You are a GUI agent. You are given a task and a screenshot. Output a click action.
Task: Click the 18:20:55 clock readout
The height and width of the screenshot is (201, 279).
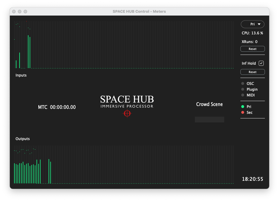[x=252, y=179]
